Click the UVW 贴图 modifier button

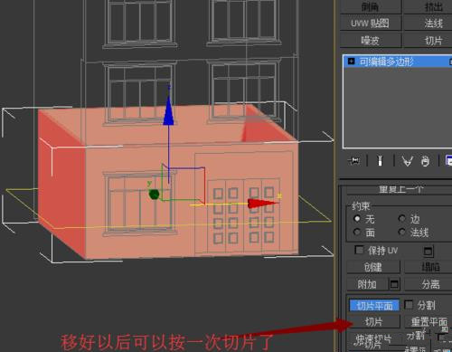[x=371, y=24]
